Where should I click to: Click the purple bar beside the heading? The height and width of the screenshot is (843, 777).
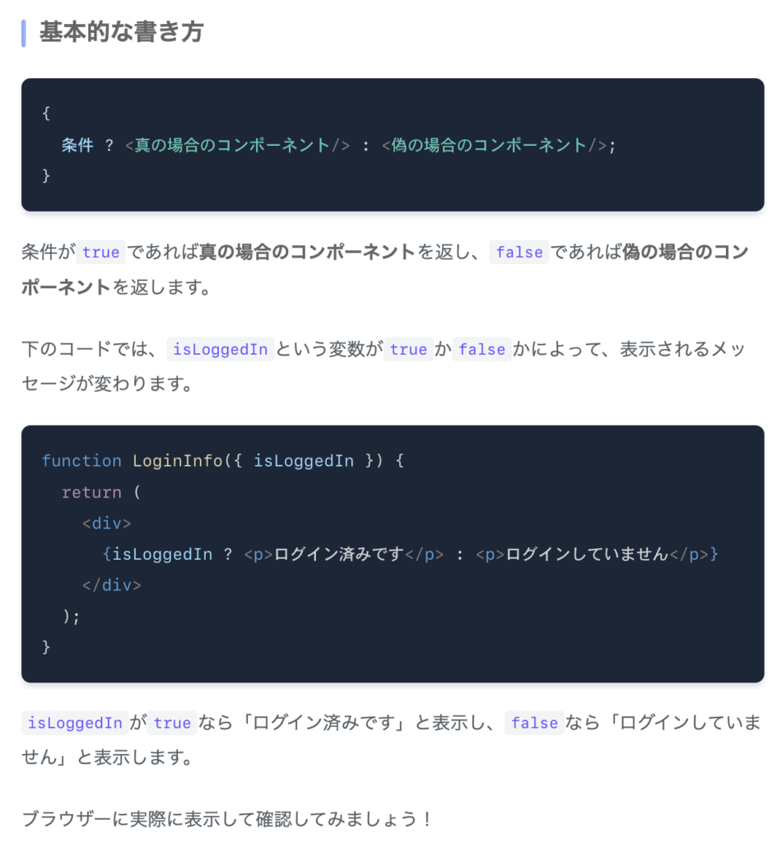tap(24, 33)
